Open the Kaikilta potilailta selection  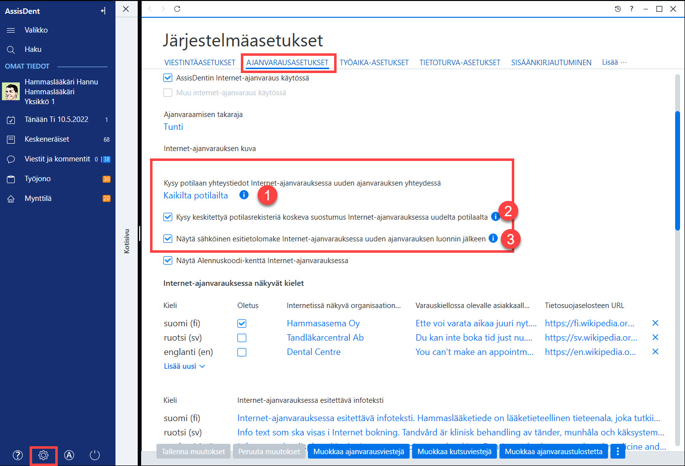pyautogui.click(x=196, y=195)
